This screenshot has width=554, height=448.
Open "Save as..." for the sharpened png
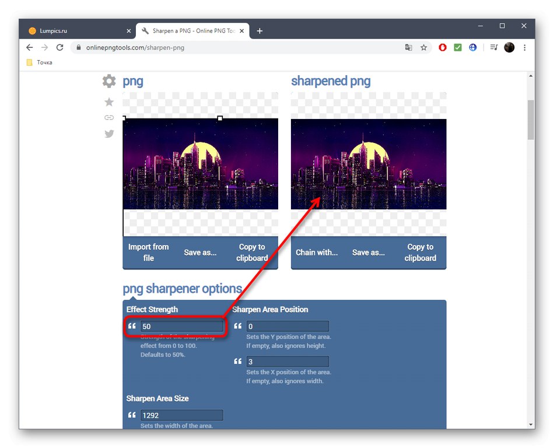(x=369, y=253)
